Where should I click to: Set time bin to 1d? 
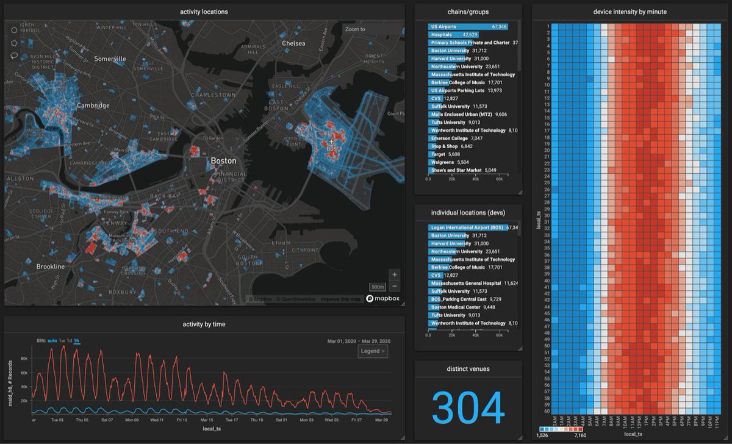[70, 340]
